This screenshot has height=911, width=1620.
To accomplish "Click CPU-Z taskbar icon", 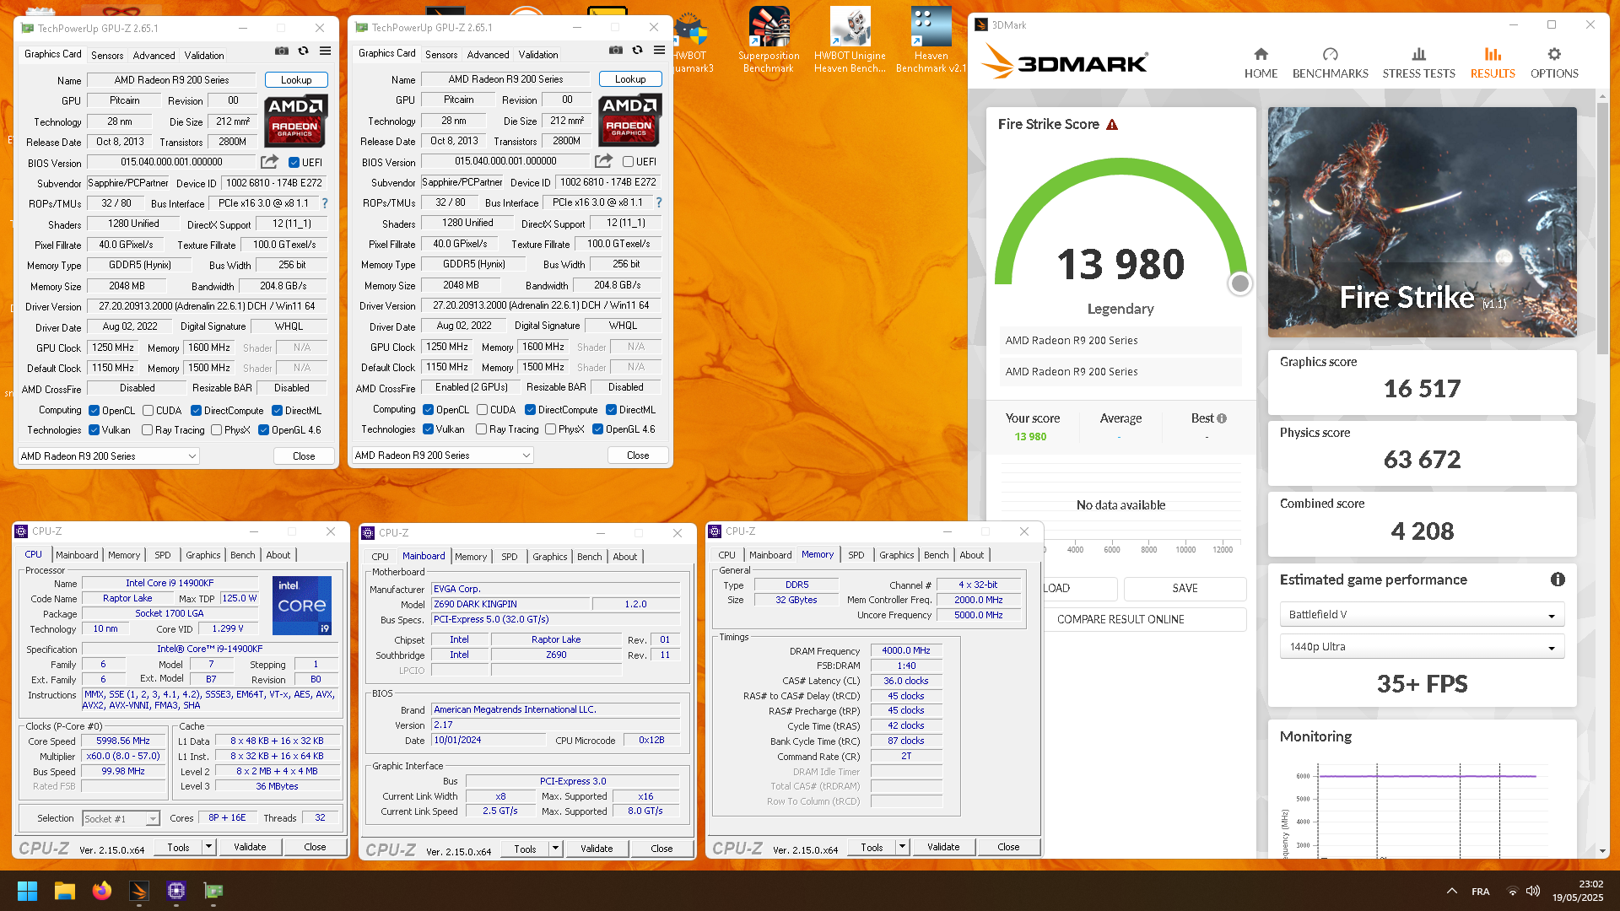I will tap(176, 891).
